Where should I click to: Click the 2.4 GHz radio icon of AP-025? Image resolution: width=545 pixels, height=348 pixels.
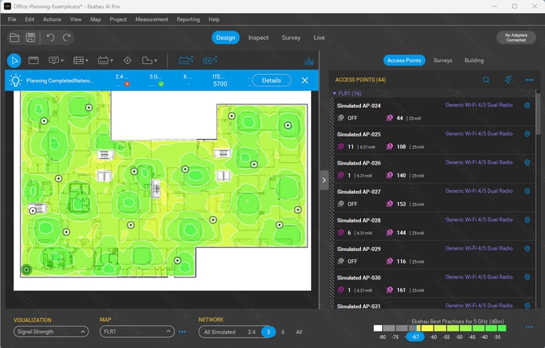[x=341, y=146]
